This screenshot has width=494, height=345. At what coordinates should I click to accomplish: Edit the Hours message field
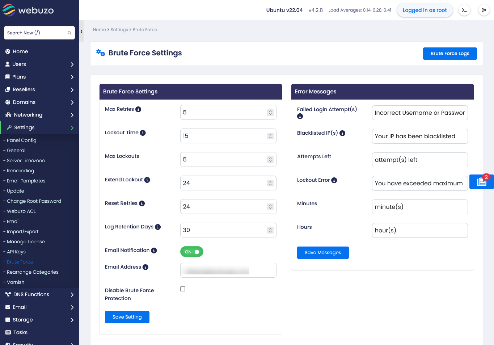tap(420, 231)
